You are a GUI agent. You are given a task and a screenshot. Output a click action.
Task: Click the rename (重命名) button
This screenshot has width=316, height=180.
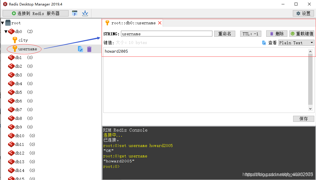[x=225, y=34]
